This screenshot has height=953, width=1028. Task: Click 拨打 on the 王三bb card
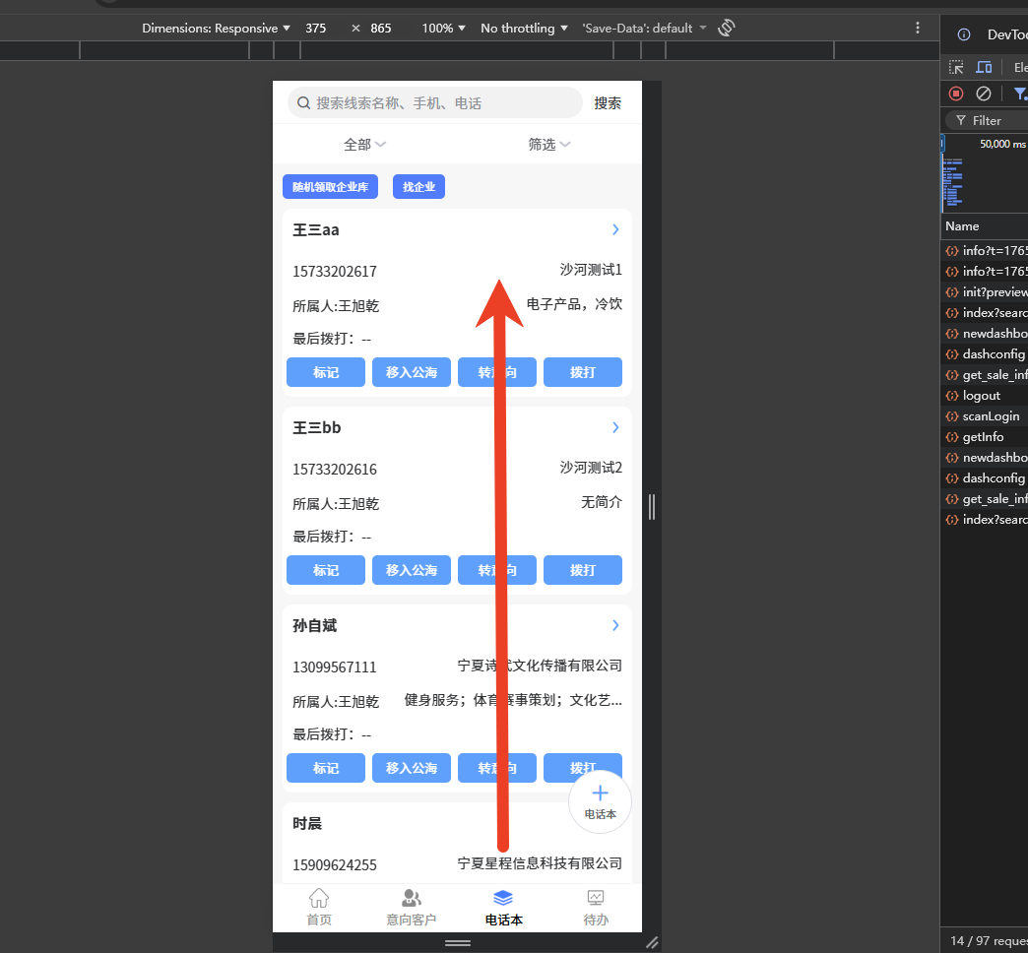click(583, 570)
